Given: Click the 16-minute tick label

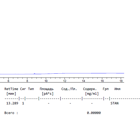Looking at the screenshot, I should (102, 81).
